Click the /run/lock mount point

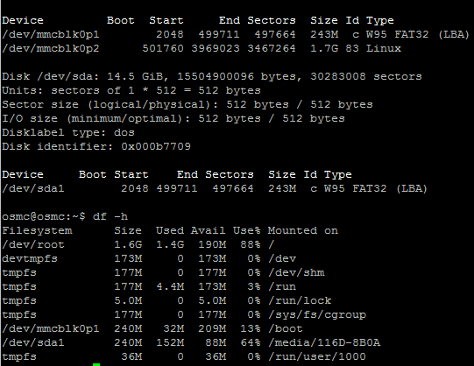tap(300, 301)
